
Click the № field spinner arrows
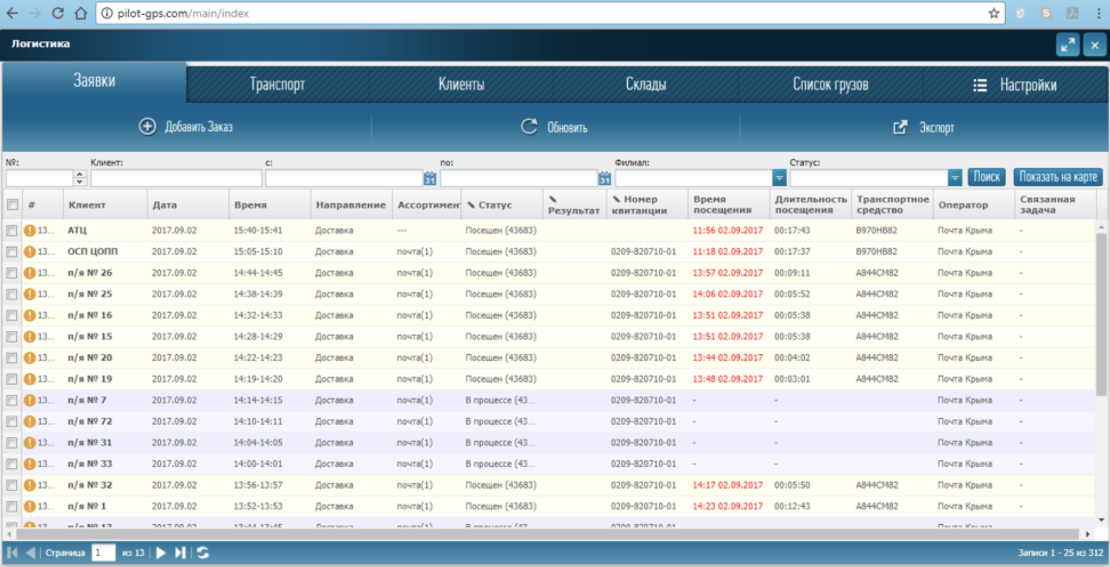(80, 178)
